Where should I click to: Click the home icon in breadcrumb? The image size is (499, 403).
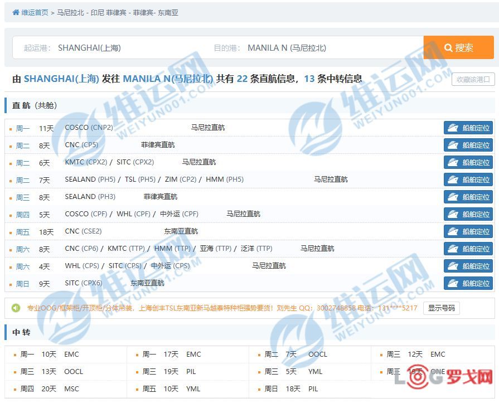[x=16, y=12]
